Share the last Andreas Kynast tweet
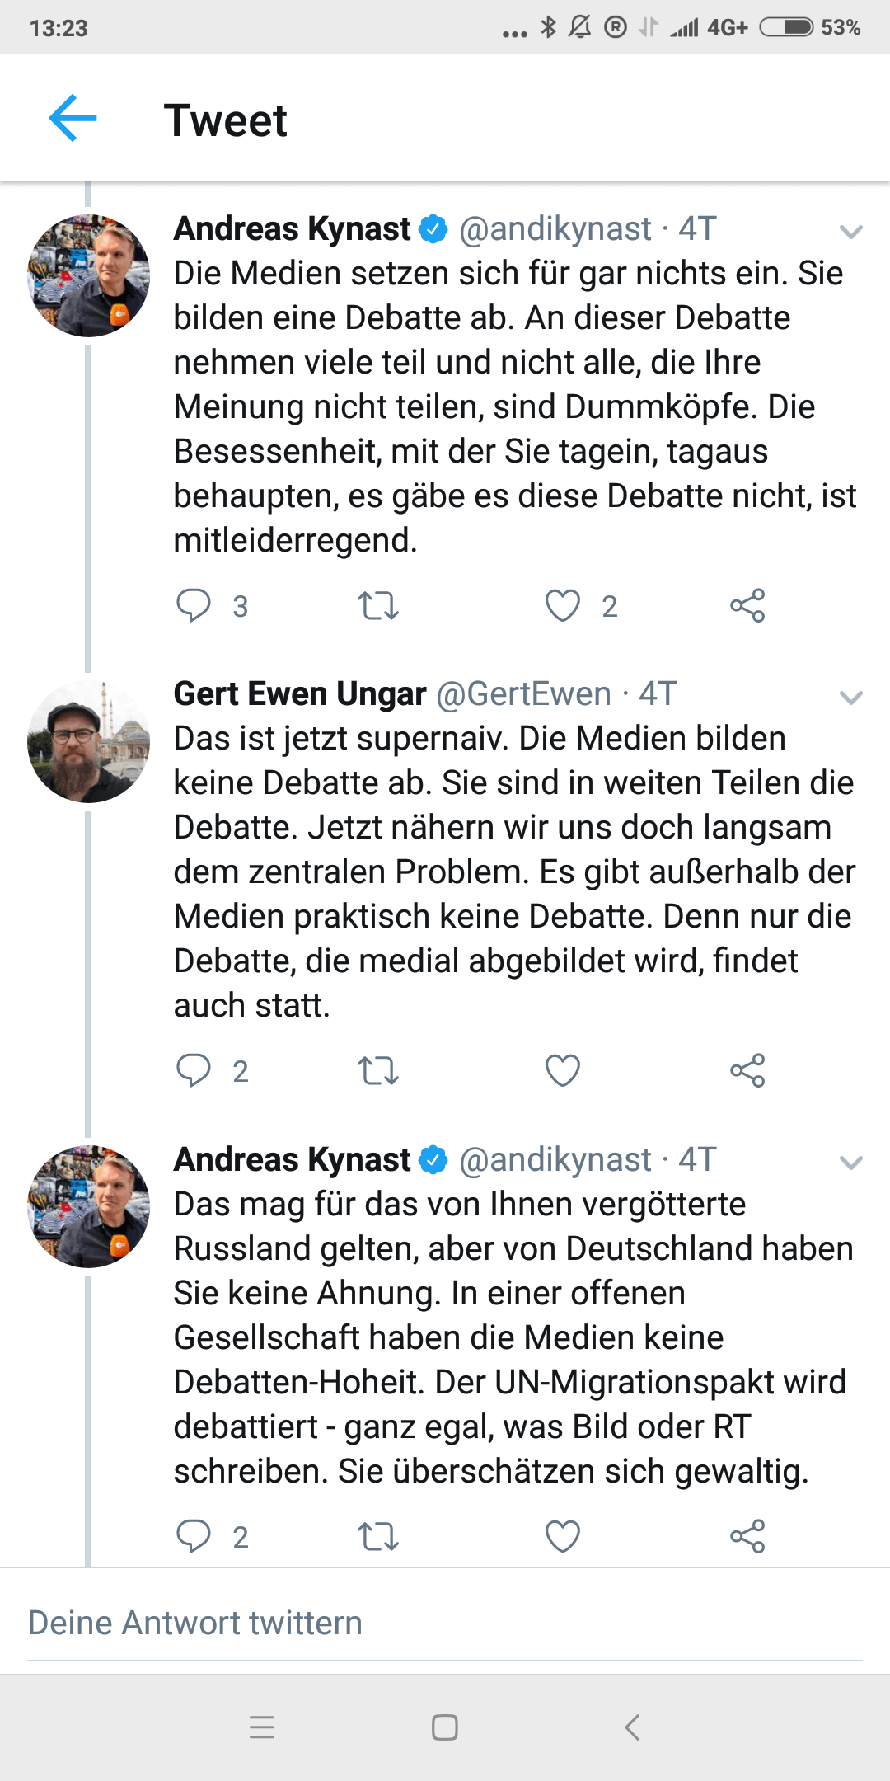 pyautogui.click(x=747, y=1537)
